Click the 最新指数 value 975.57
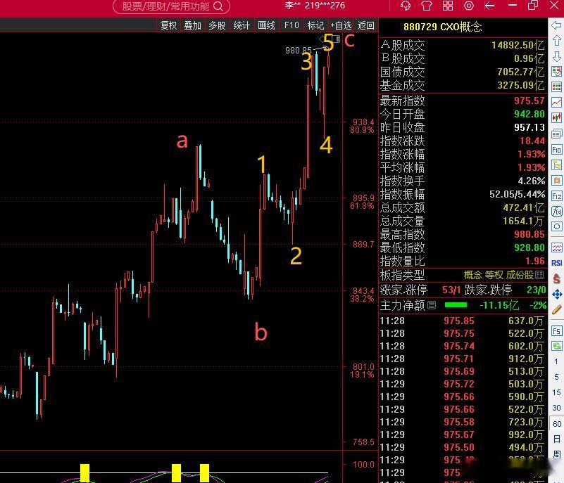Viewport: 564px width, 483px height. (529, 101)
